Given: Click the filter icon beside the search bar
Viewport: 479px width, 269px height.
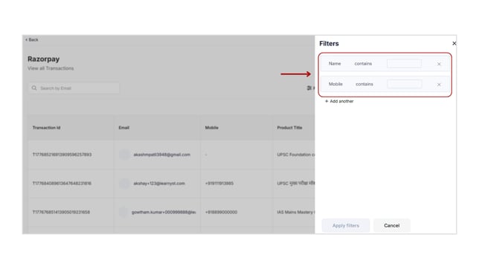Looking at the screenshot, I should 309,88.
